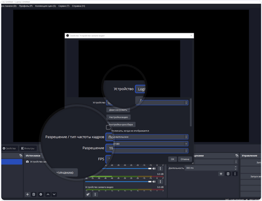Close the properties dialog with X
This screenshot has height=201, width=262.
point(191,35)
